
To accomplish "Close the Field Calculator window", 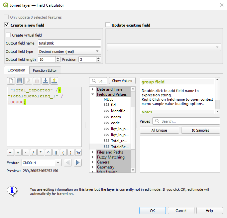I will point(221,5).
